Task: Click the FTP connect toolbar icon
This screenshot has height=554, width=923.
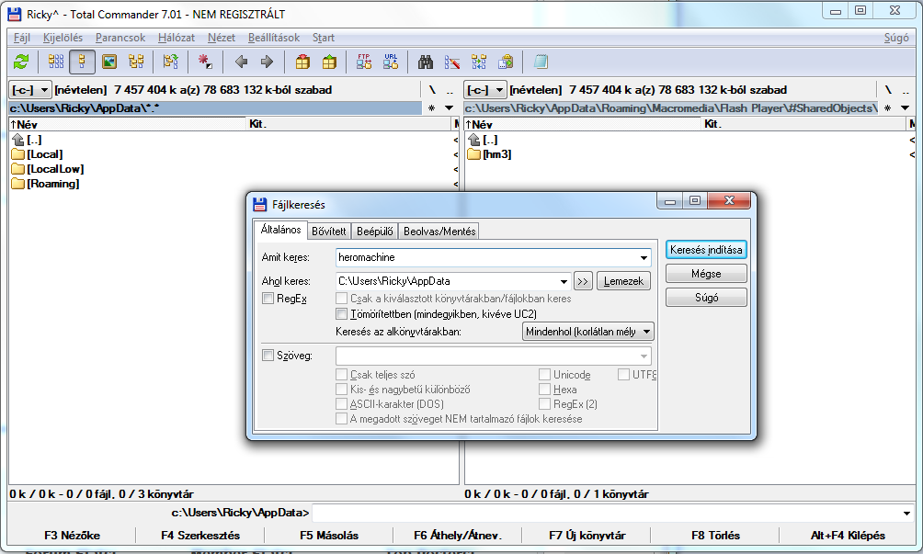Action: tap(364, 62)
